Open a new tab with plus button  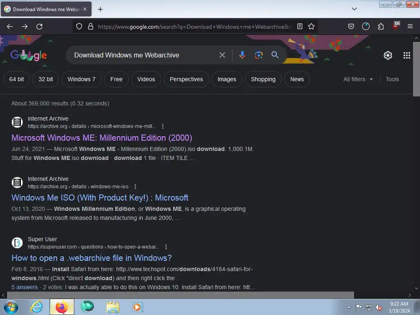click(x=100, y=9)
